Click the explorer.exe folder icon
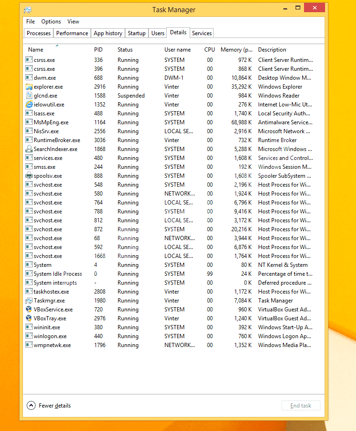This screenshot has height=431, width=356. [29, 87]
